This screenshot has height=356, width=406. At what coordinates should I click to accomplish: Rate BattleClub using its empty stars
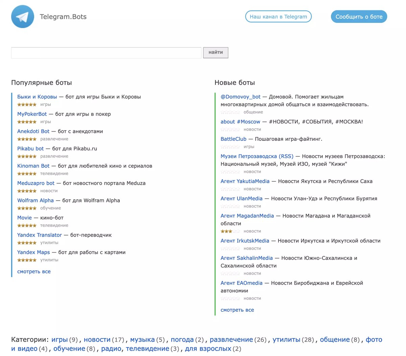tap(230, 147)
